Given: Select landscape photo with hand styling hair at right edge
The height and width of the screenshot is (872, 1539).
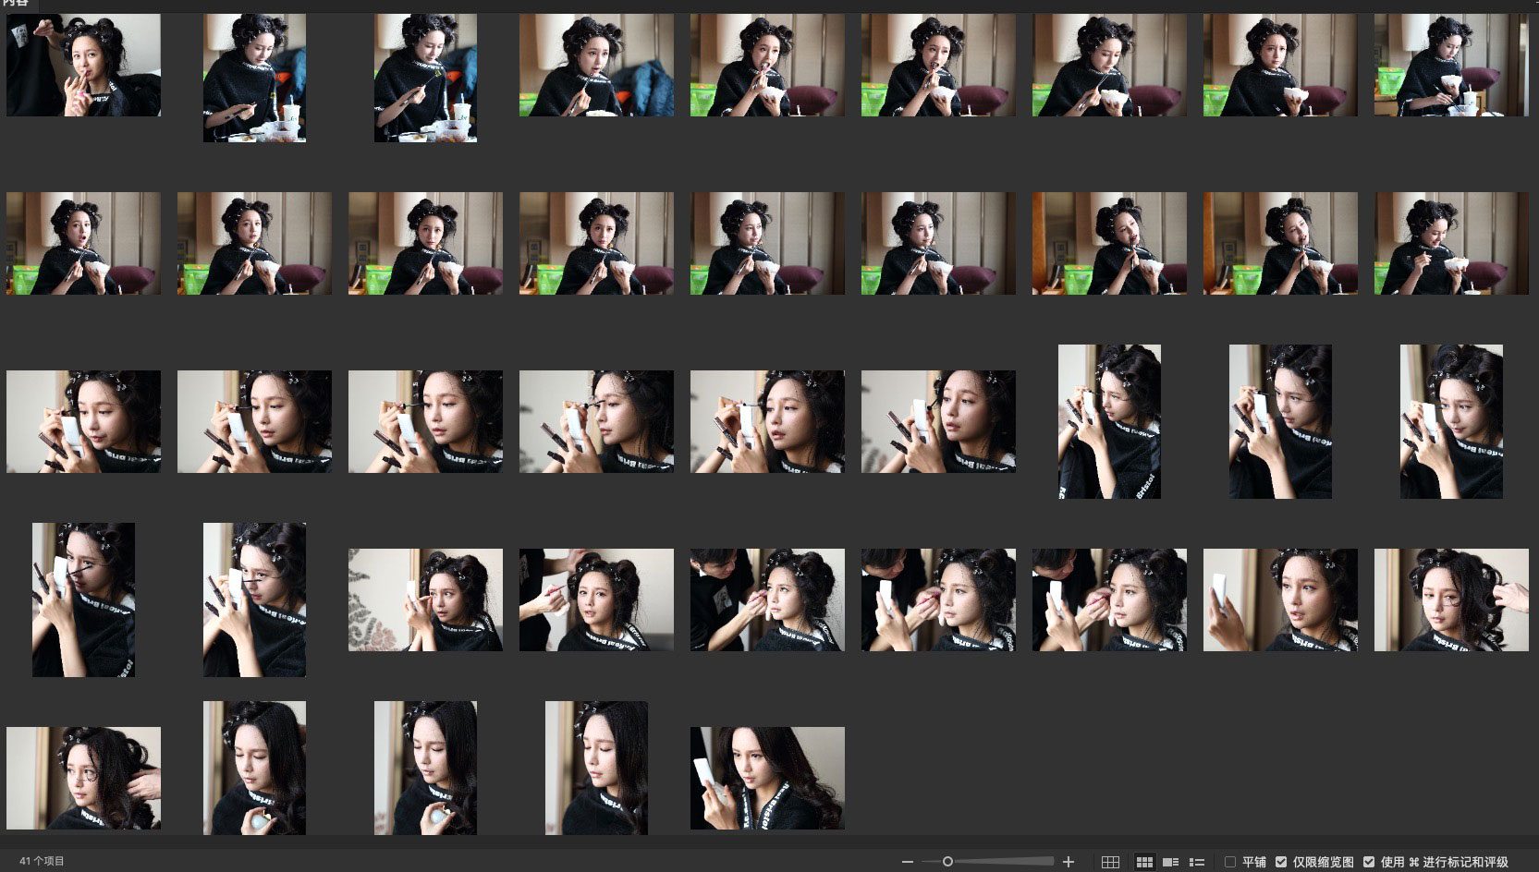Looking at the screenshot, I should pyautogui.click(x=1451, y=599).
